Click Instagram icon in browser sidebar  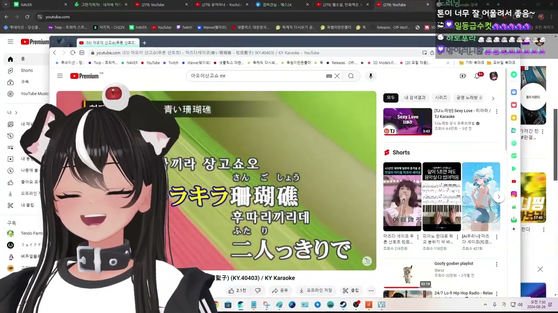(514, 194)
